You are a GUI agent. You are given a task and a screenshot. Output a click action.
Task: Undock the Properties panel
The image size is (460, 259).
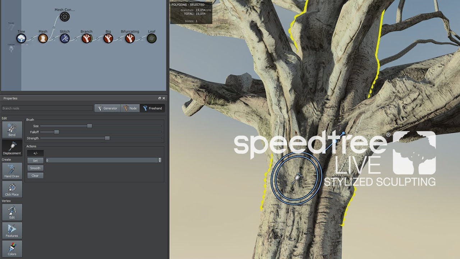coord(160,98)
